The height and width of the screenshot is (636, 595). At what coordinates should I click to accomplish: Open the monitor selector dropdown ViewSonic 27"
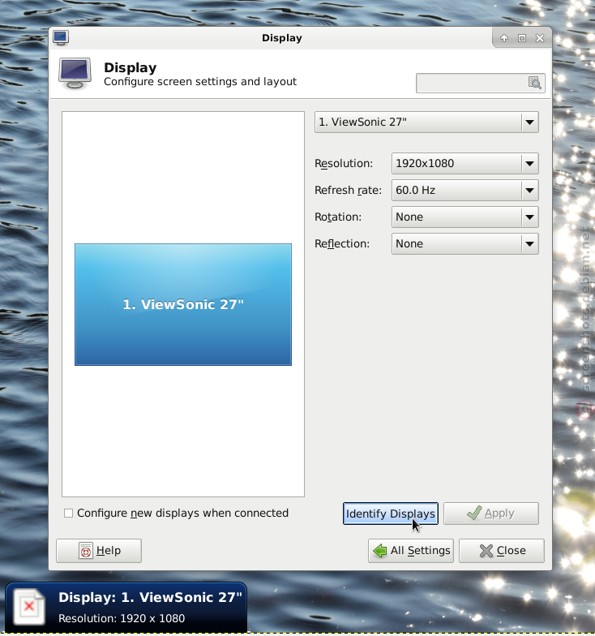click(x=426, y=122)
